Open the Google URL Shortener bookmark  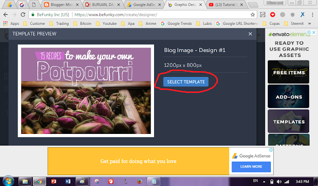(x=237, y=23)
